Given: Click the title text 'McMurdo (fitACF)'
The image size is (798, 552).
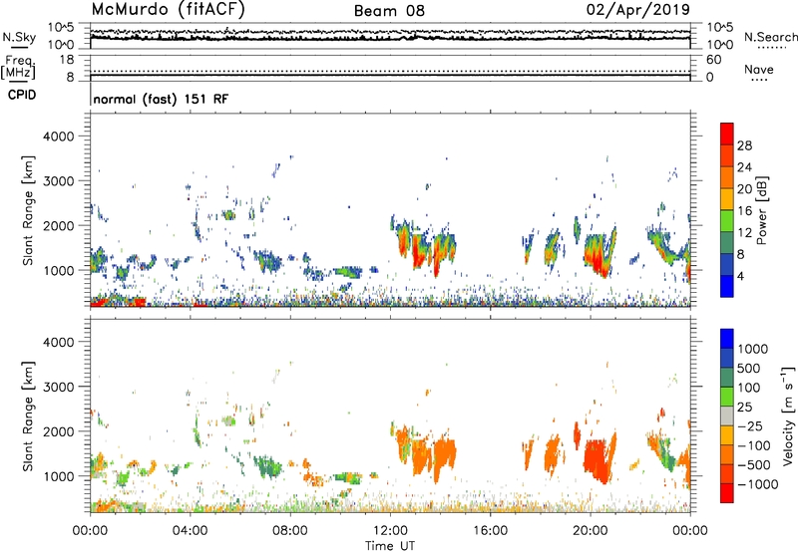Looking at the screenshot, I should point(168,10).
